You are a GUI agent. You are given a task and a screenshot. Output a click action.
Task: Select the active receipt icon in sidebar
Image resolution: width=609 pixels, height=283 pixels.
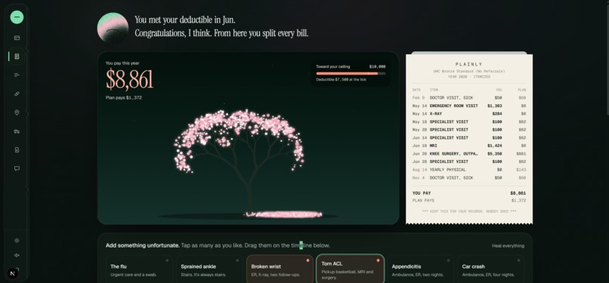(17, 56)
